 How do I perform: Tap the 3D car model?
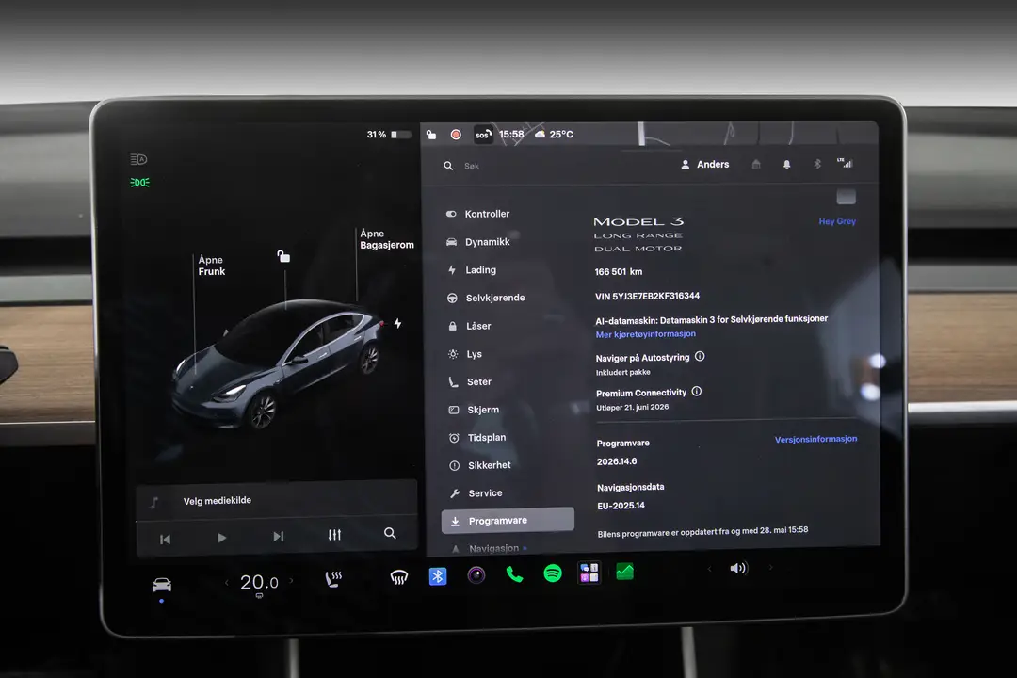[x=281, y=363]
